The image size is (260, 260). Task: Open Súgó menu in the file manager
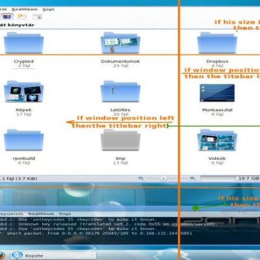click(48, 9)
